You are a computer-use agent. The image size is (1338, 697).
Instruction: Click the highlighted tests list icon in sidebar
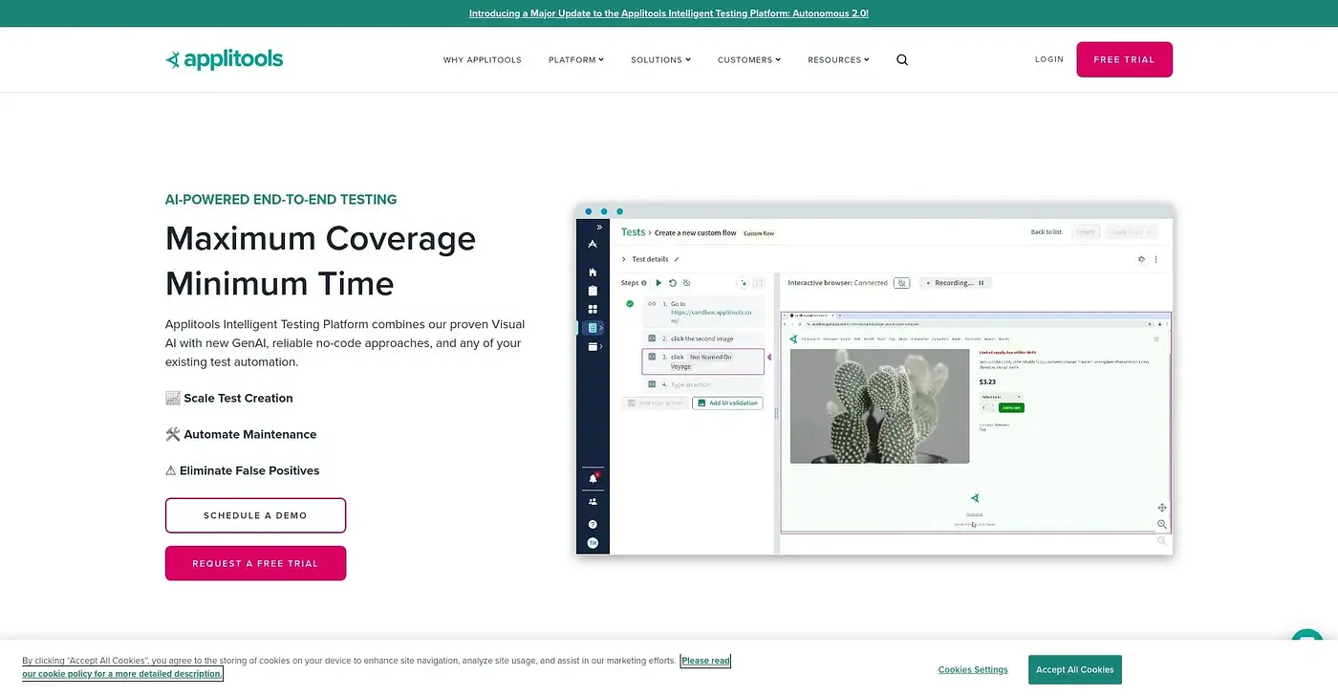tap(593, 328)
